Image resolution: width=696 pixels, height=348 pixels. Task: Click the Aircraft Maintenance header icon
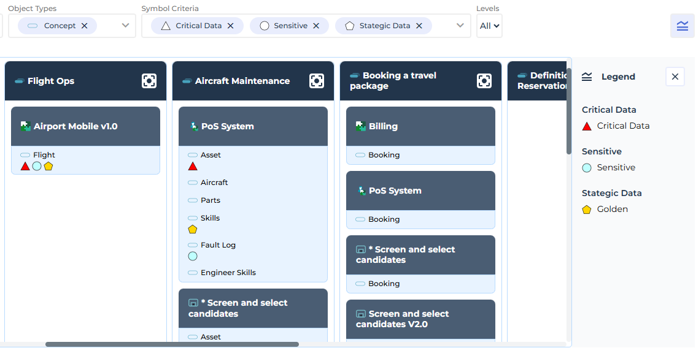coord(187,81)
